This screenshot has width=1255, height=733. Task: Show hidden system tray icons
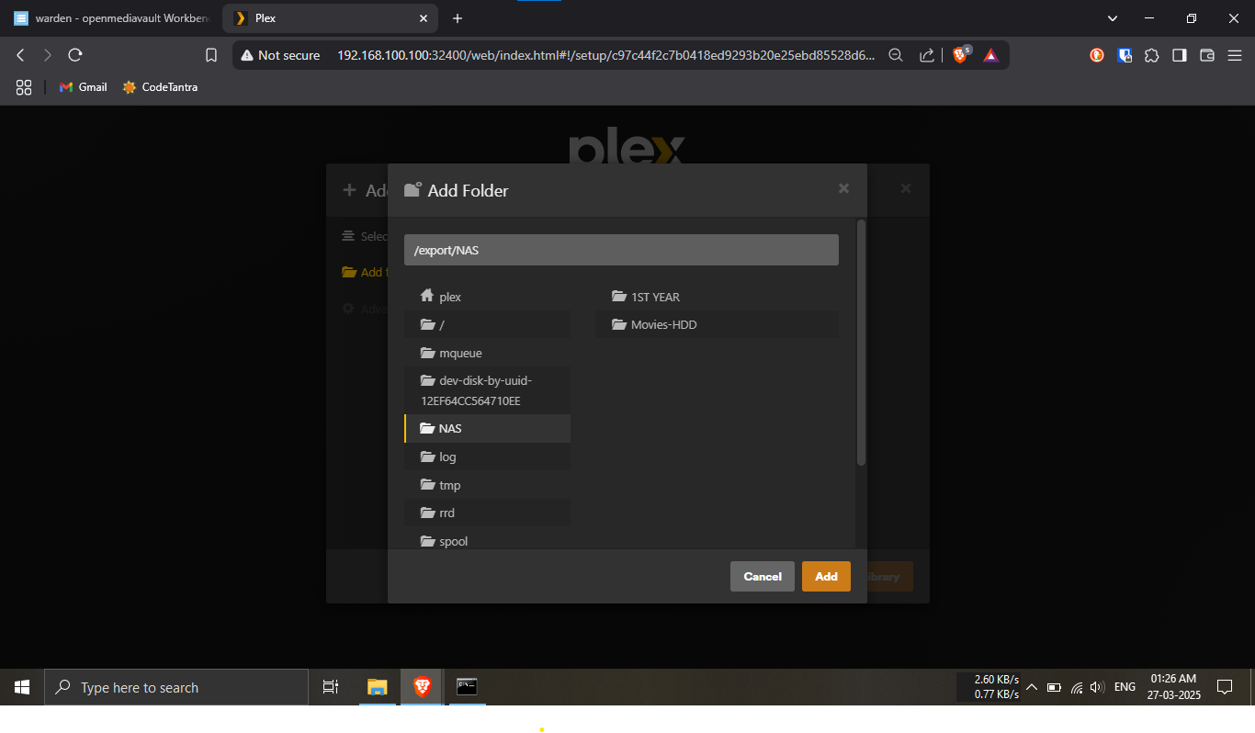(x=1031, y=687)
